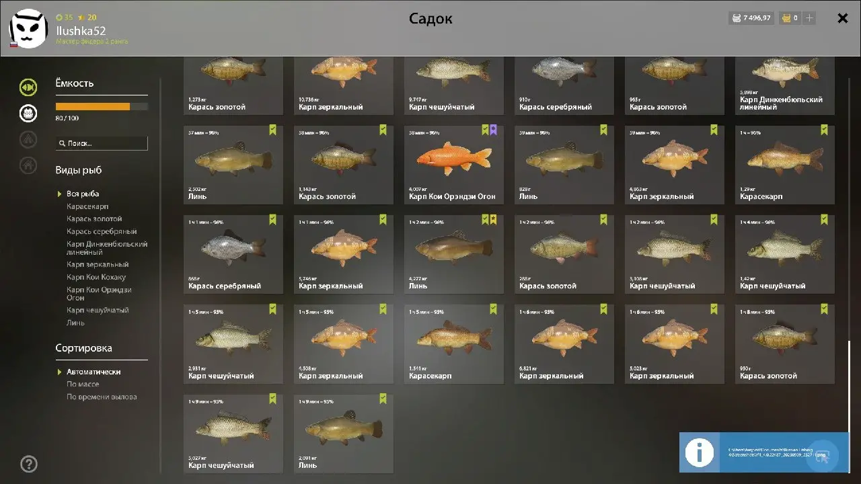The width and height of the screenshot is (861, 484).
Task: Filter by Вся рыба
Action: [83, 194]
